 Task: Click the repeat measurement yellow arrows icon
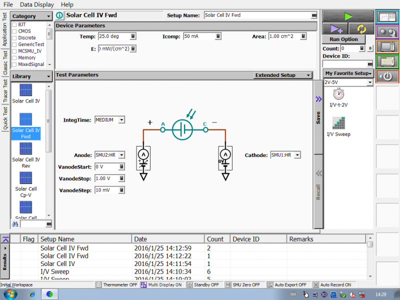[361, 28]
